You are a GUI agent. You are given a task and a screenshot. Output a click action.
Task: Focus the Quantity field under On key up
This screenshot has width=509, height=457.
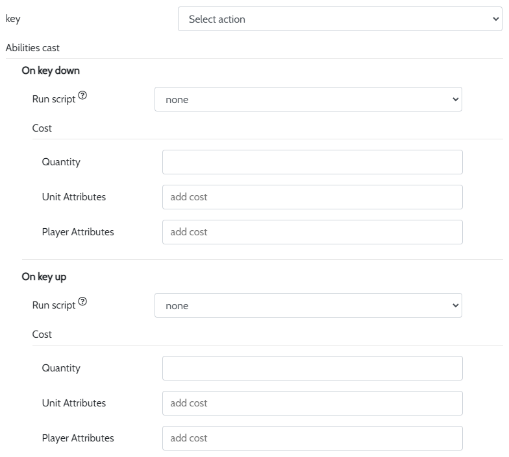click(x=312, y=368)
